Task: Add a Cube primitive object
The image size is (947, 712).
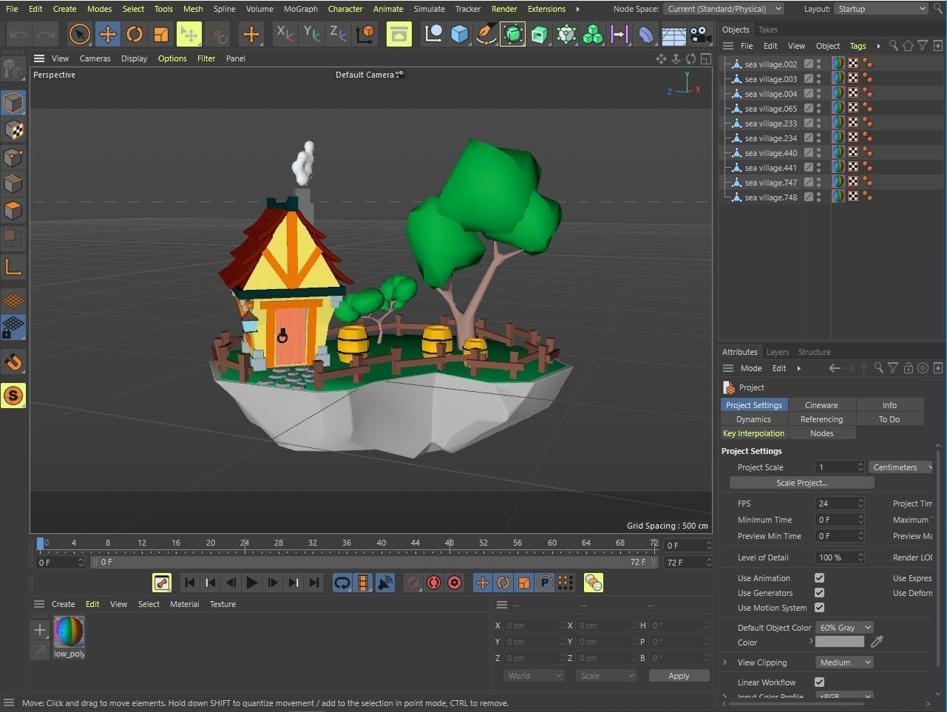Action: [460, 34]
